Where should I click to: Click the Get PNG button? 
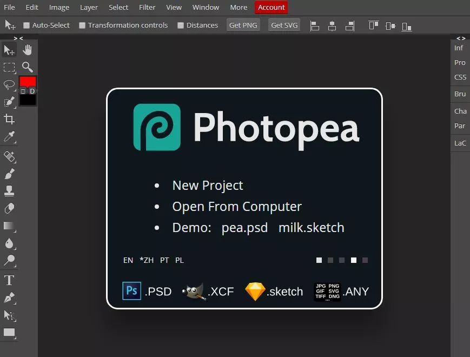tap(243, 25)
